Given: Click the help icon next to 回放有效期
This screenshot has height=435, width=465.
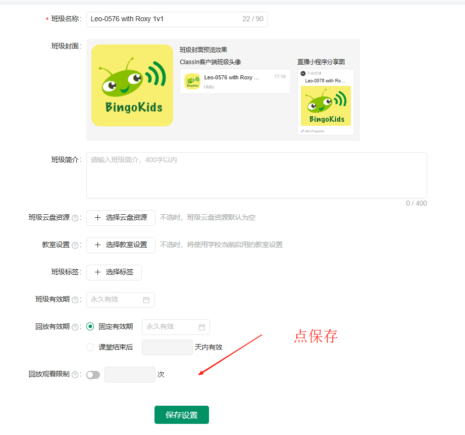Looking at the screenshot, I should pos(75,327).
